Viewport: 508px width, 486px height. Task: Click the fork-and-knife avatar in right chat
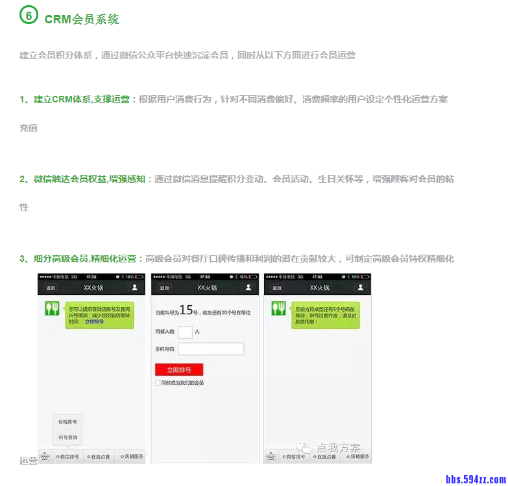(278, 309)
